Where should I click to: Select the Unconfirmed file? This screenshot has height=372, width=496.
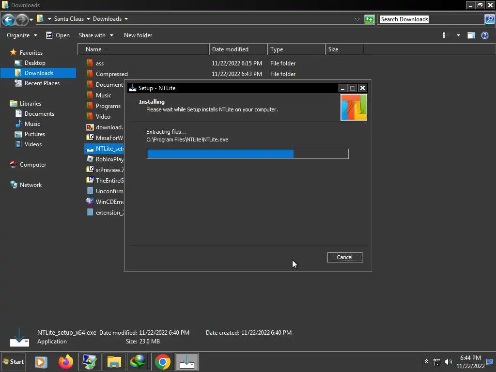coord(105,191)
